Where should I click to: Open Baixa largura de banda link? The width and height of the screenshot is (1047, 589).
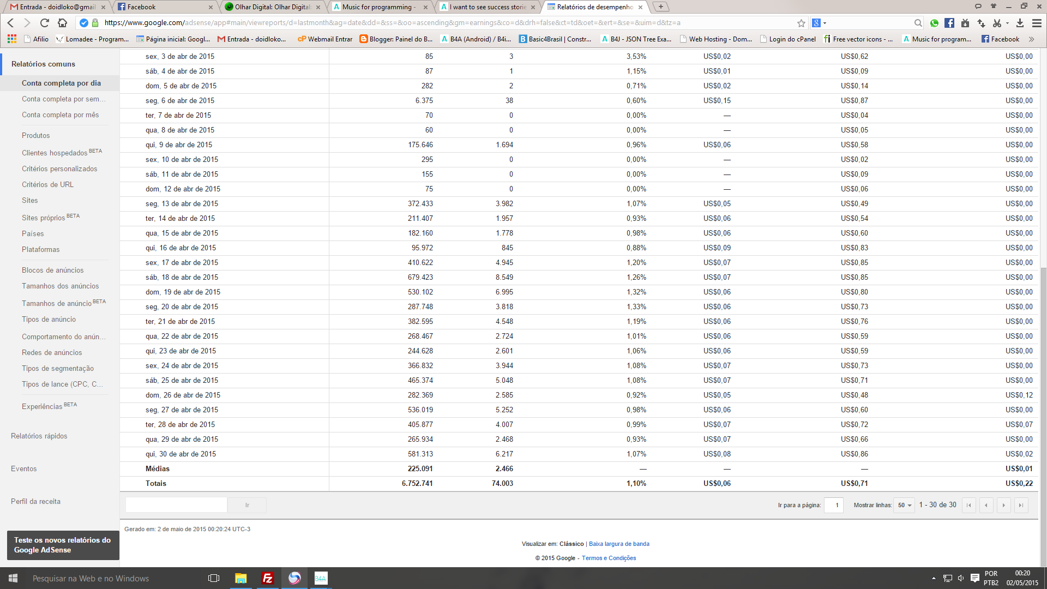pos(619,544)
